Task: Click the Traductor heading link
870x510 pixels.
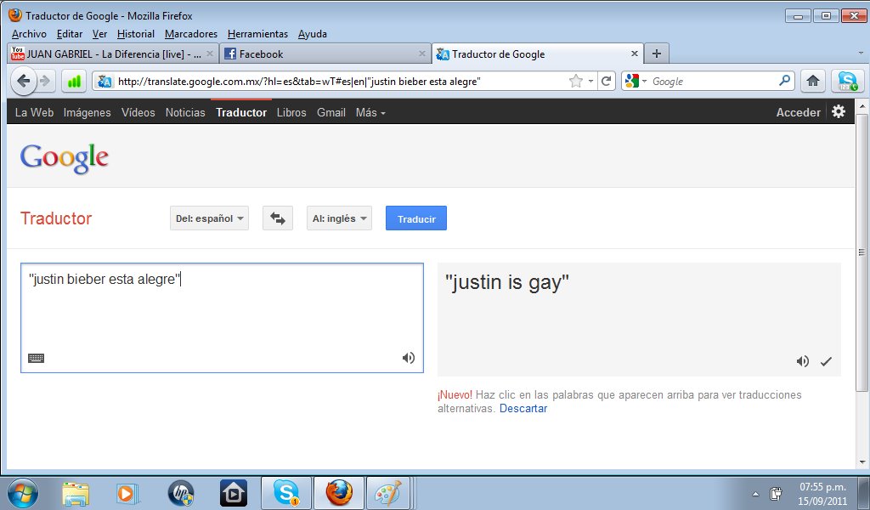Action: (56, 218)
